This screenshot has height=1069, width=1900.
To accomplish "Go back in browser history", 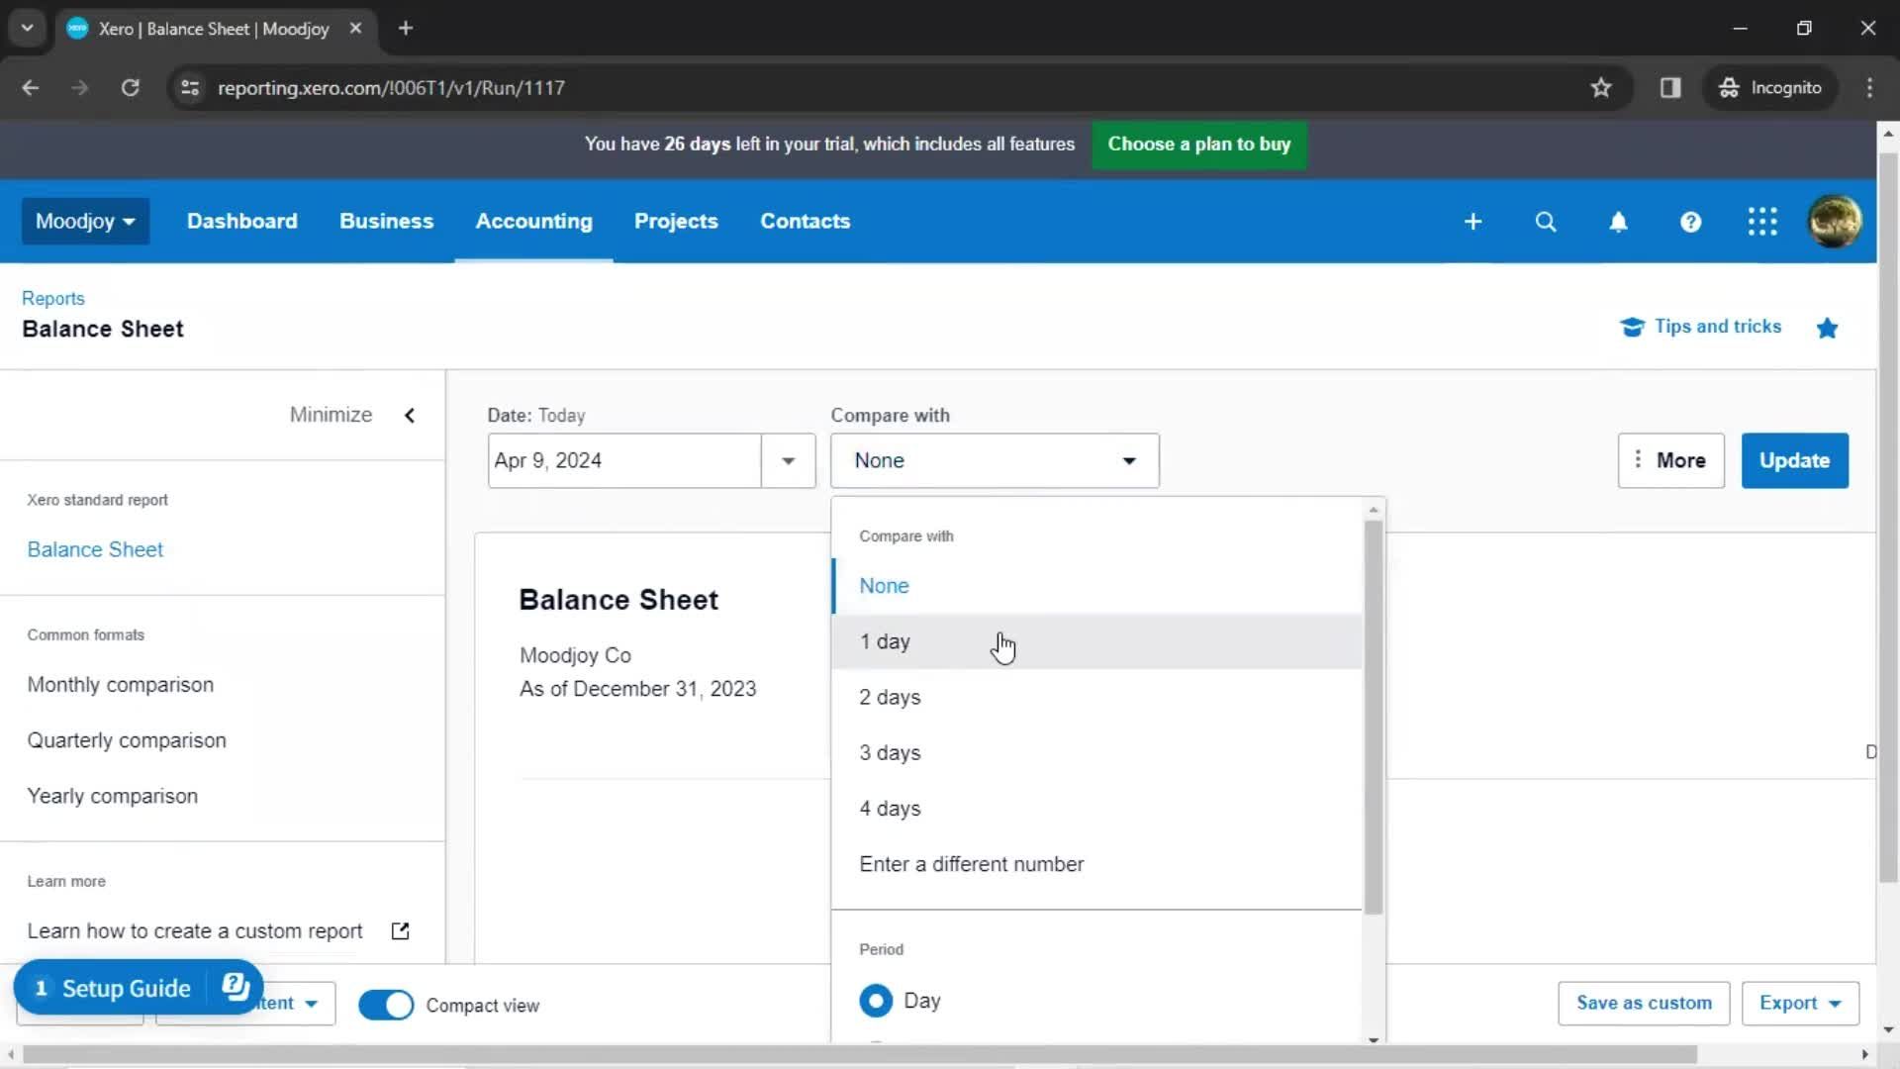I will tap(31, 88).
